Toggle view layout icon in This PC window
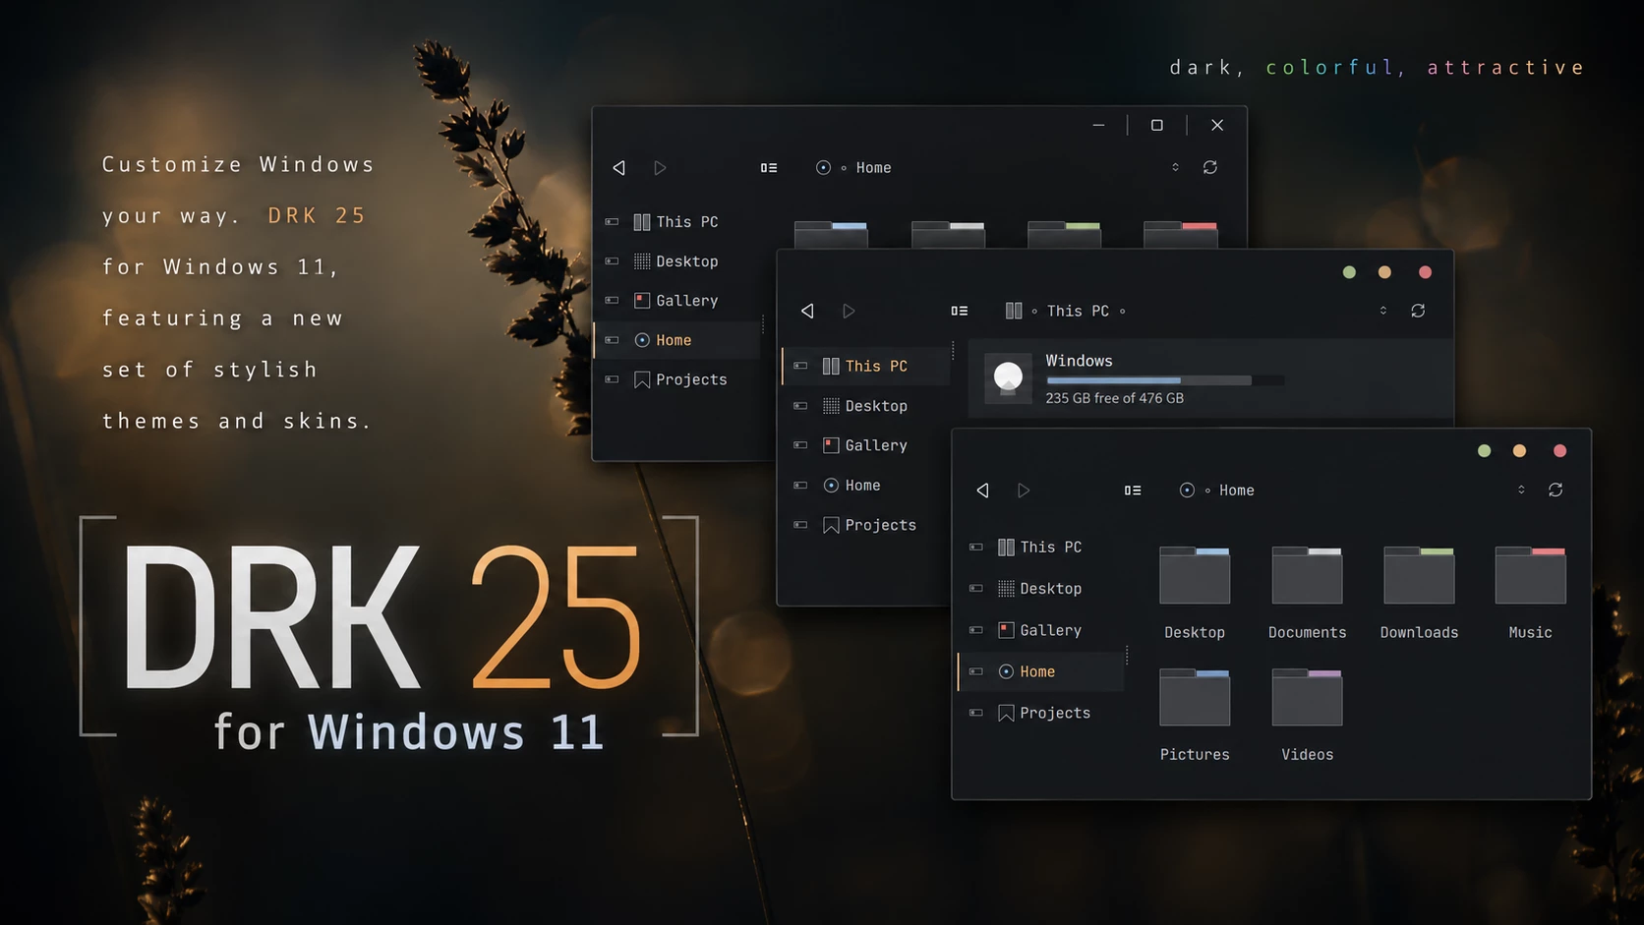 click(x=960, y=311)
